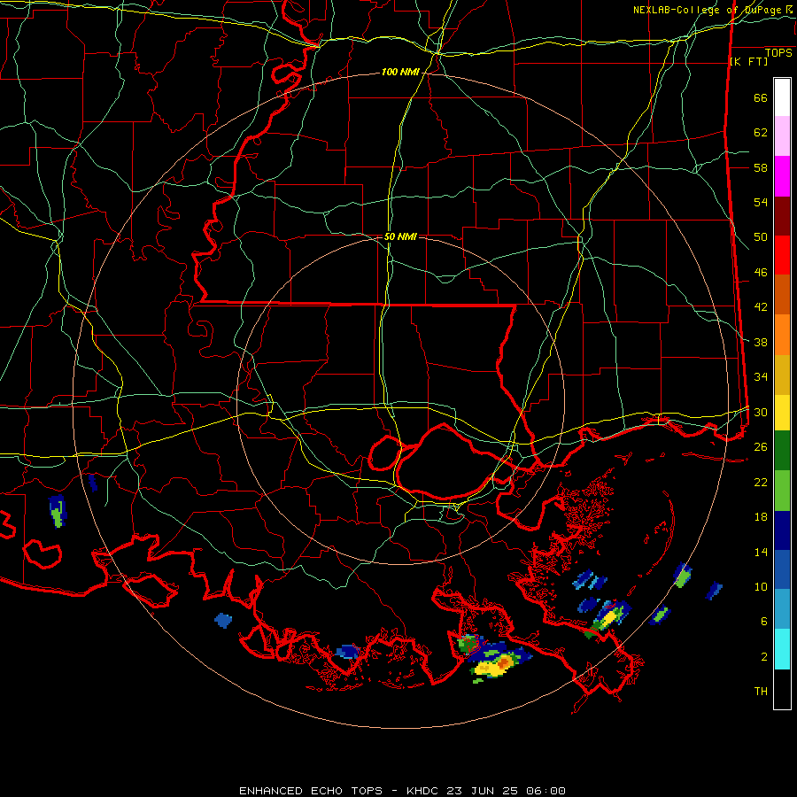Click the '14' legend value
The height and width of the screenshot is (797, 797).
[x=761, y=552]
